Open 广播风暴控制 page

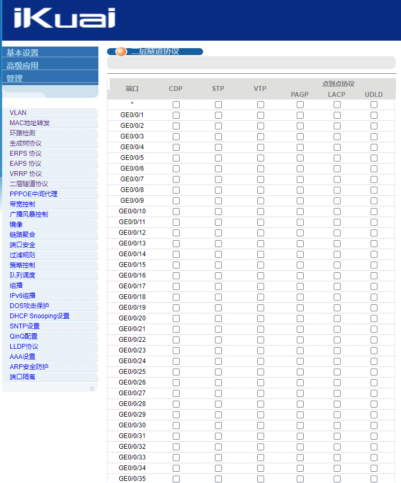[29, 214]
